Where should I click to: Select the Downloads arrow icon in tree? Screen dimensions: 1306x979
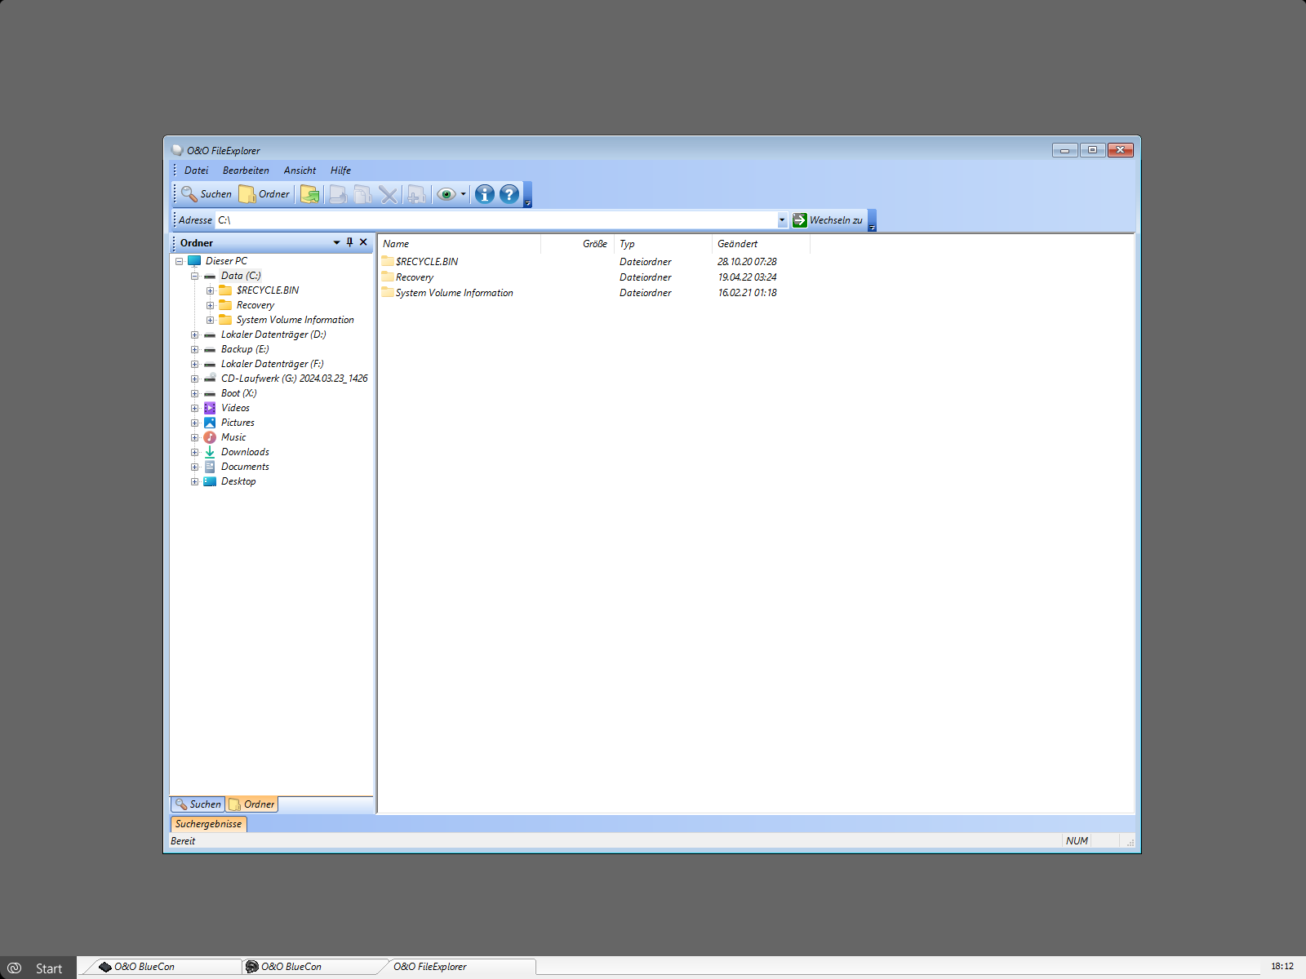coord(210,452)
